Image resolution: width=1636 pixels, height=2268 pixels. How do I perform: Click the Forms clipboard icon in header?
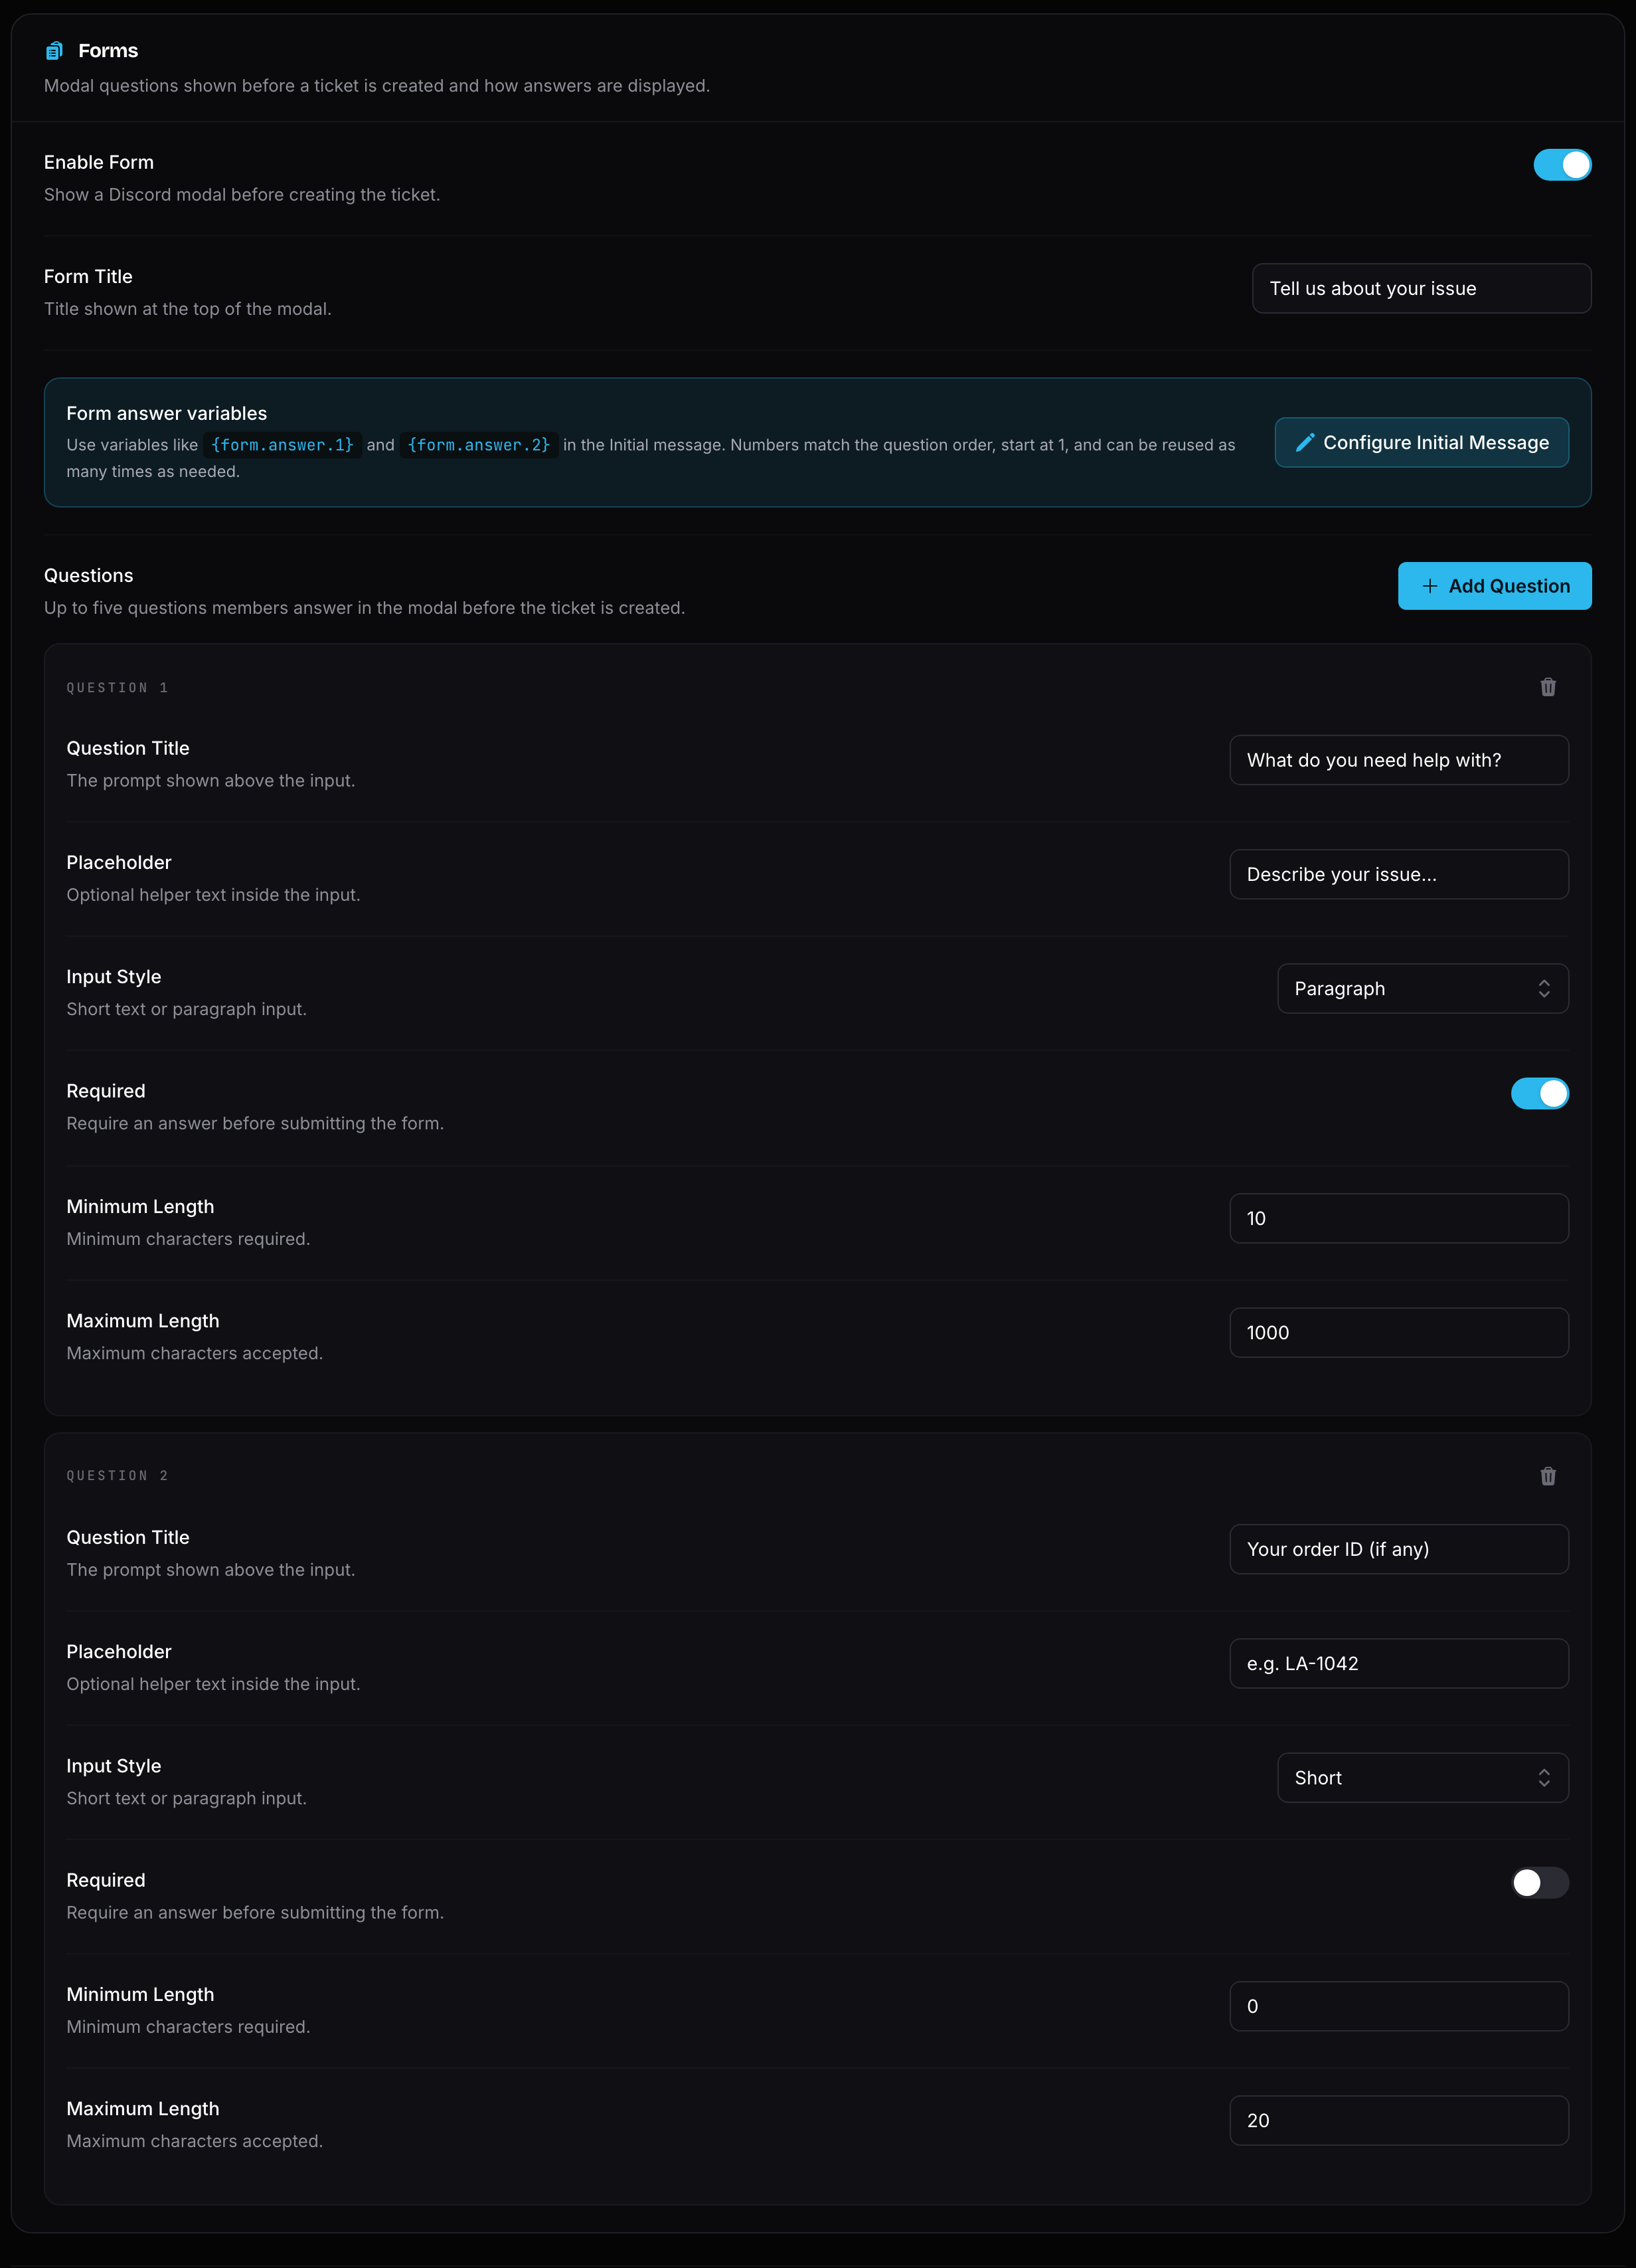54,51
